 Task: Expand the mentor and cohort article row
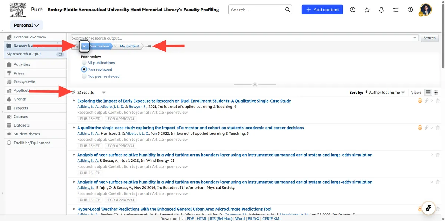(x=74, y=128)
